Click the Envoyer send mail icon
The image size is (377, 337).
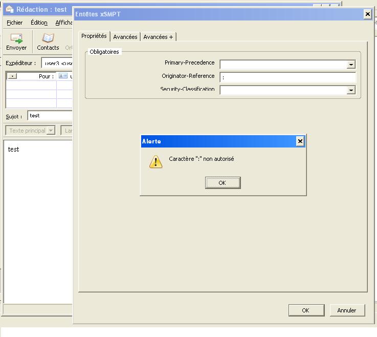(16, 38)
